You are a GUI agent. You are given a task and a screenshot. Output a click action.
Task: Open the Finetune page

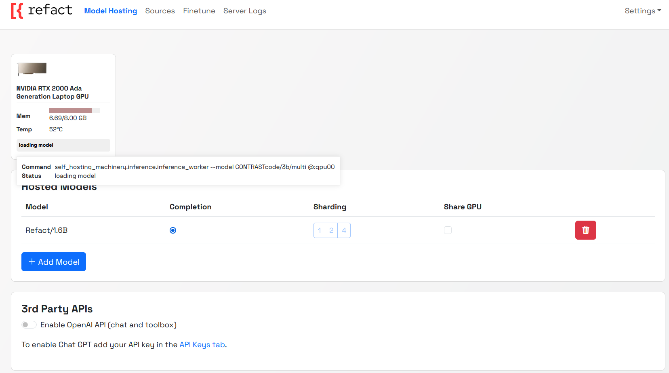(199, 11)
